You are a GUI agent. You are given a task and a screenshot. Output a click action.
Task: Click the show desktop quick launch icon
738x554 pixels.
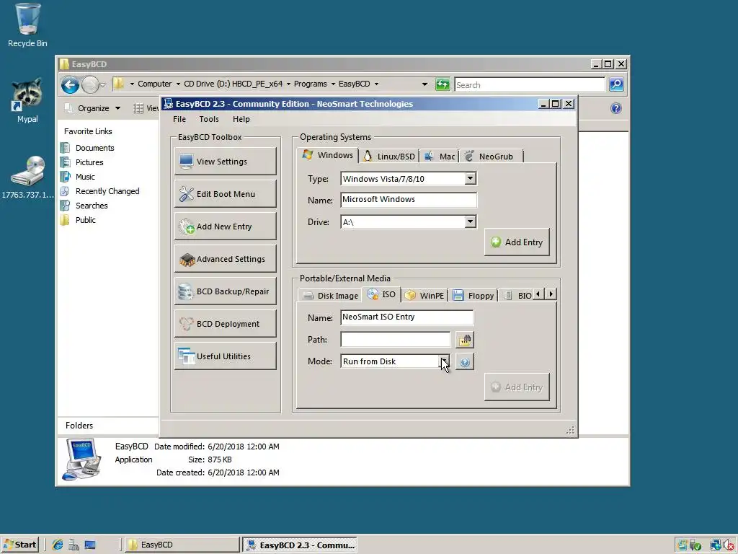[x=90, y=545]
